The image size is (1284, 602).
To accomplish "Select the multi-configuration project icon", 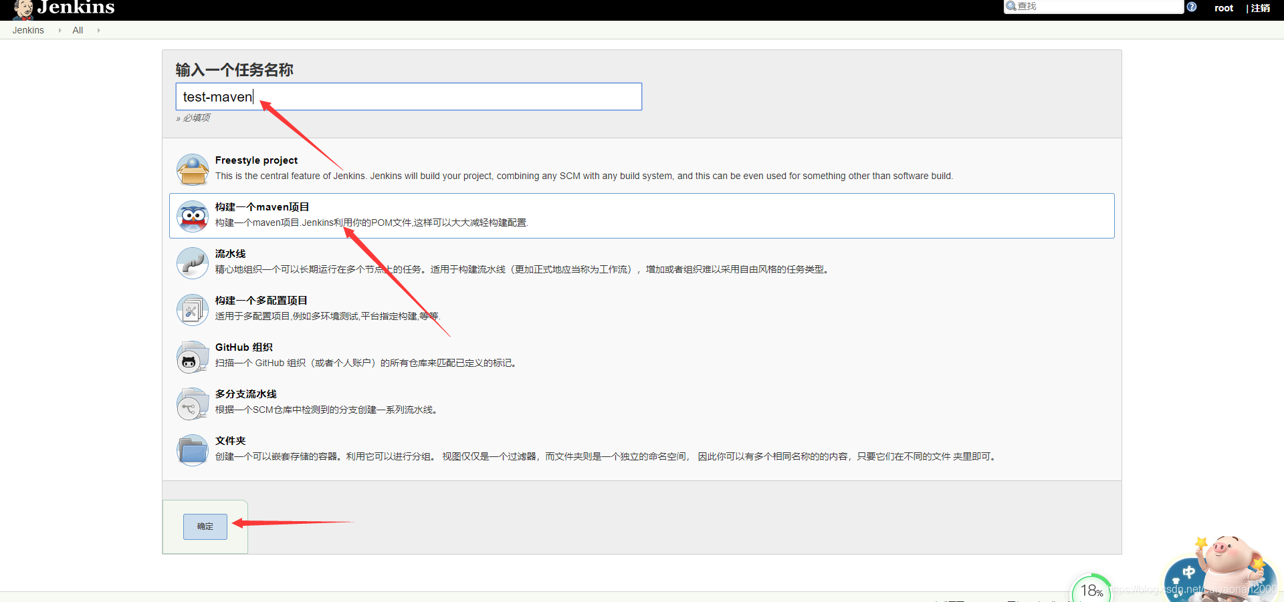I will point(193,310).
